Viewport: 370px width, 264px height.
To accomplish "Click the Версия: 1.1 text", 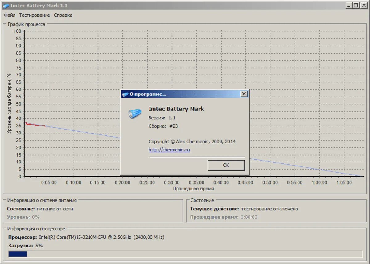I will coord(162,118).
